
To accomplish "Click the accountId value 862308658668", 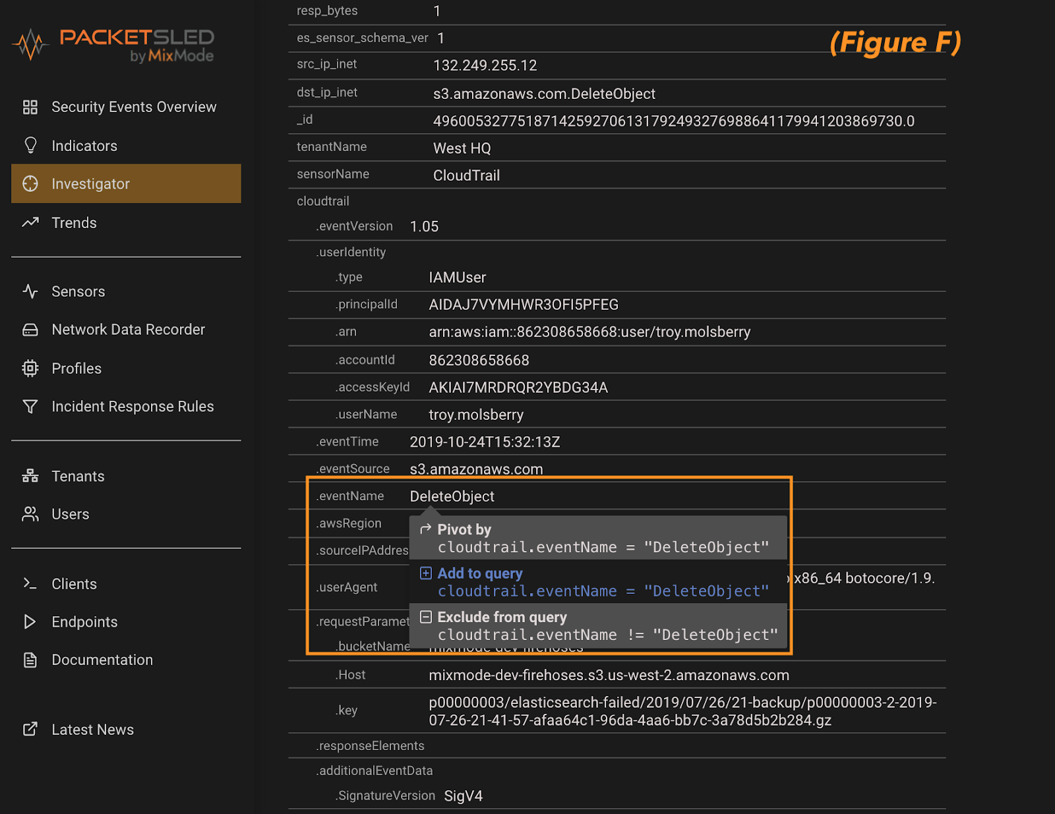I will click(x=479, y=361).
